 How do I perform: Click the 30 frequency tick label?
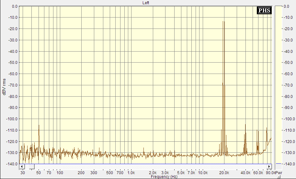point(23,173)
